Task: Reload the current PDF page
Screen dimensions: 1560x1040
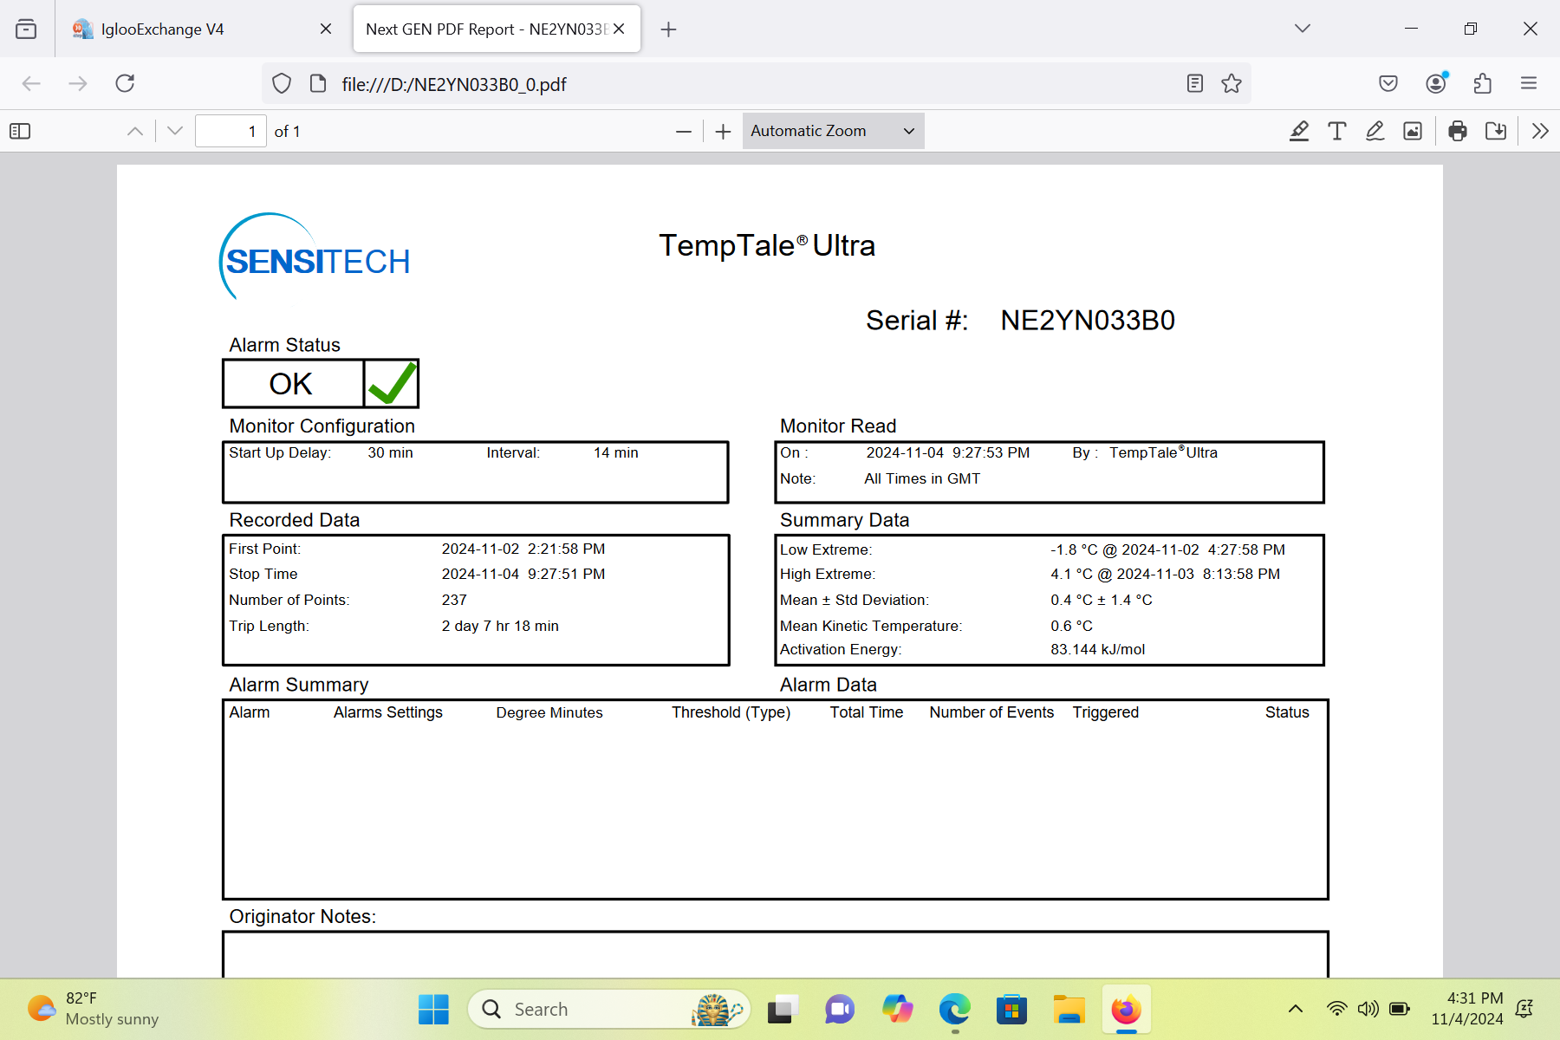Action: tap(125, 83)
